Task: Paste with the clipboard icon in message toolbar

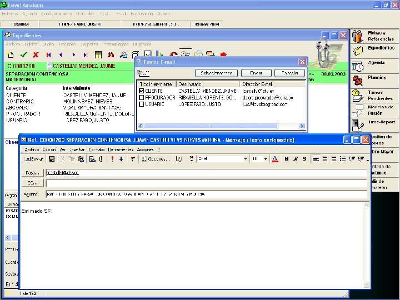Action: click(x=81, y=159)
